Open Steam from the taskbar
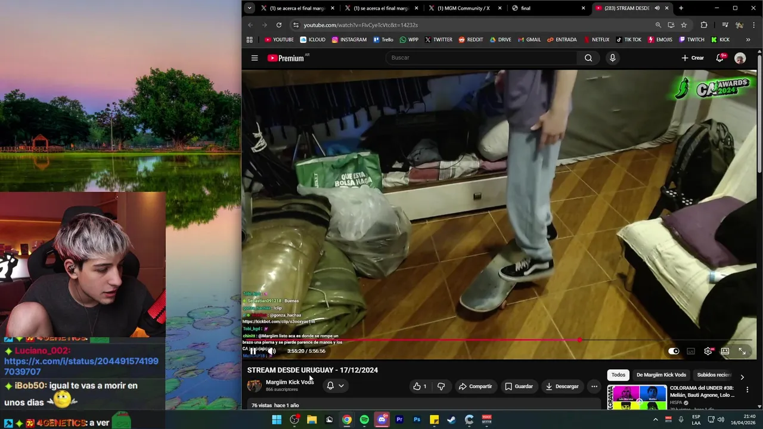This screenshot has width=763, height=429. (x=452, y=420)
